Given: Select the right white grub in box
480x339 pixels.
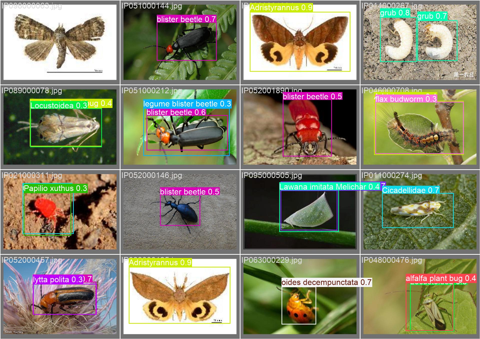Looking at the screenshot, I should tap(437, 40).
